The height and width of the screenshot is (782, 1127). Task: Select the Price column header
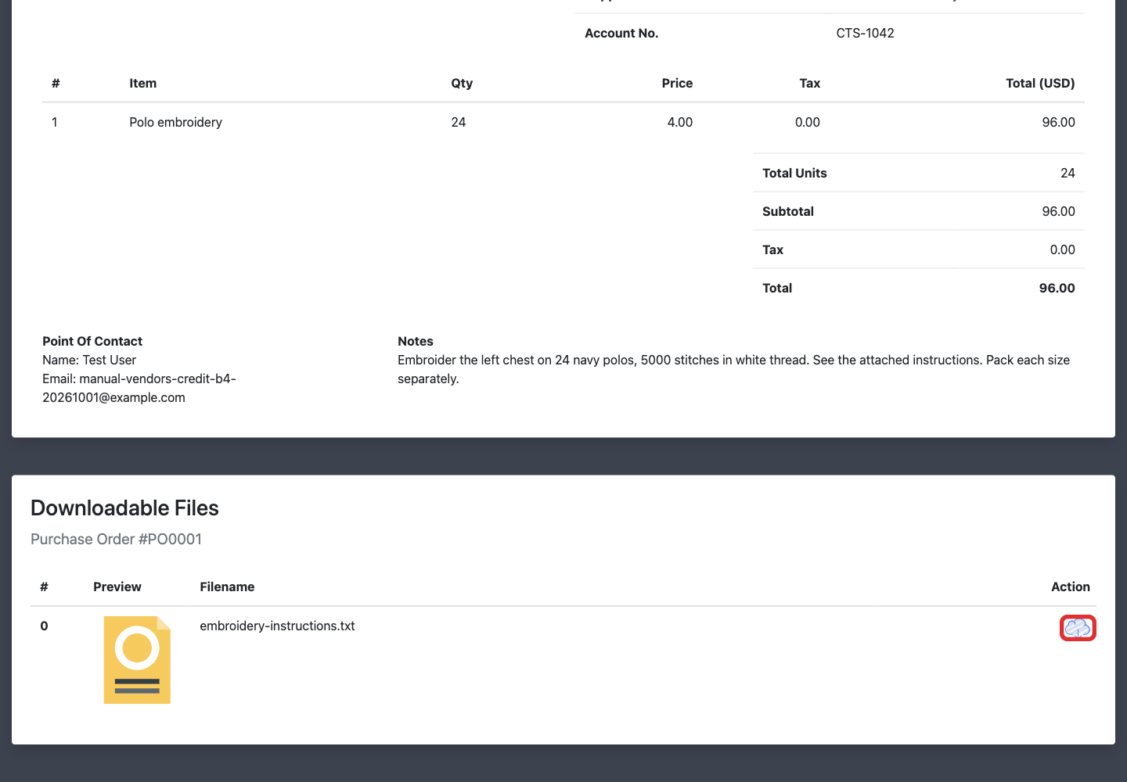[x=677, y=83]
